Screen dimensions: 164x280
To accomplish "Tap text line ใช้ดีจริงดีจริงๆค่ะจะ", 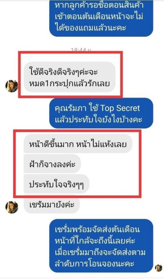I will [64, 72].
